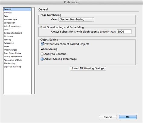Open Track Changes preferences
Image resolution: width=143 pixels, height=123 pixels.
click(10, 50)
